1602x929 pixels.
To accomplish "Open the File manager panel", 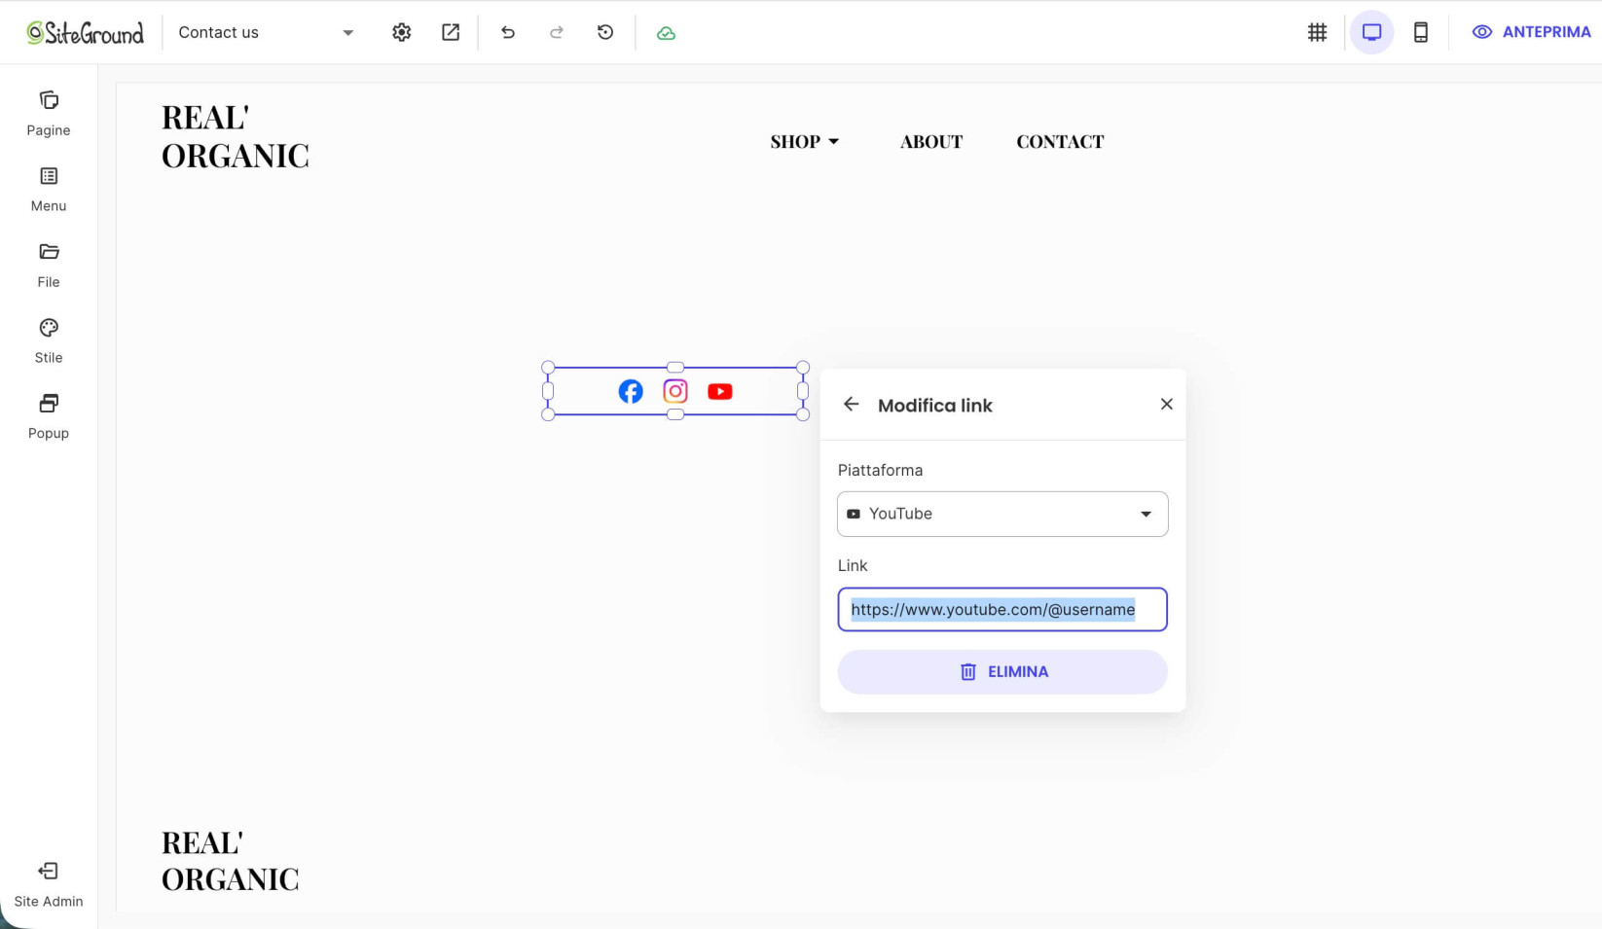I will [49, 266].
